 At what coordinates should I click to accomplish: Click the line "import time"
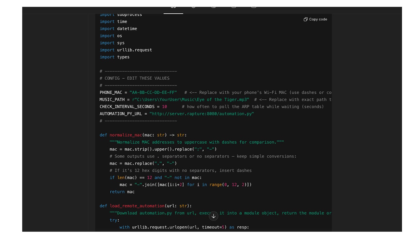click(x=113, y=22)
